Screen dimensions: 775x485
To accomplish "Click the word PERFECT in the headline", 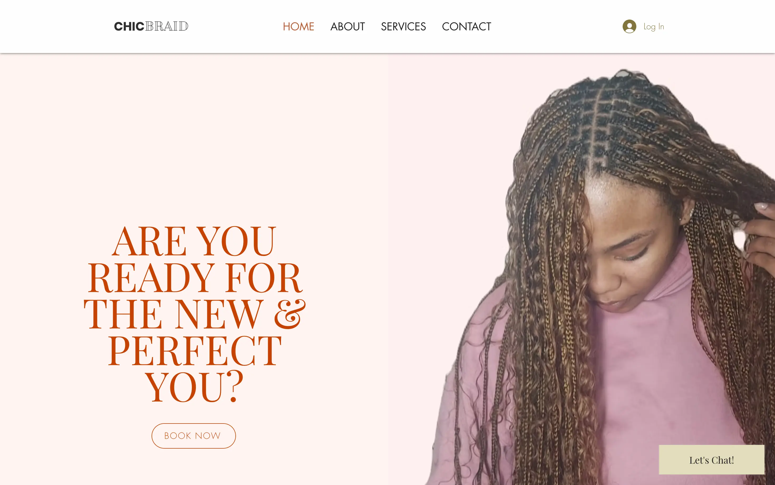I will click(195, 351).
